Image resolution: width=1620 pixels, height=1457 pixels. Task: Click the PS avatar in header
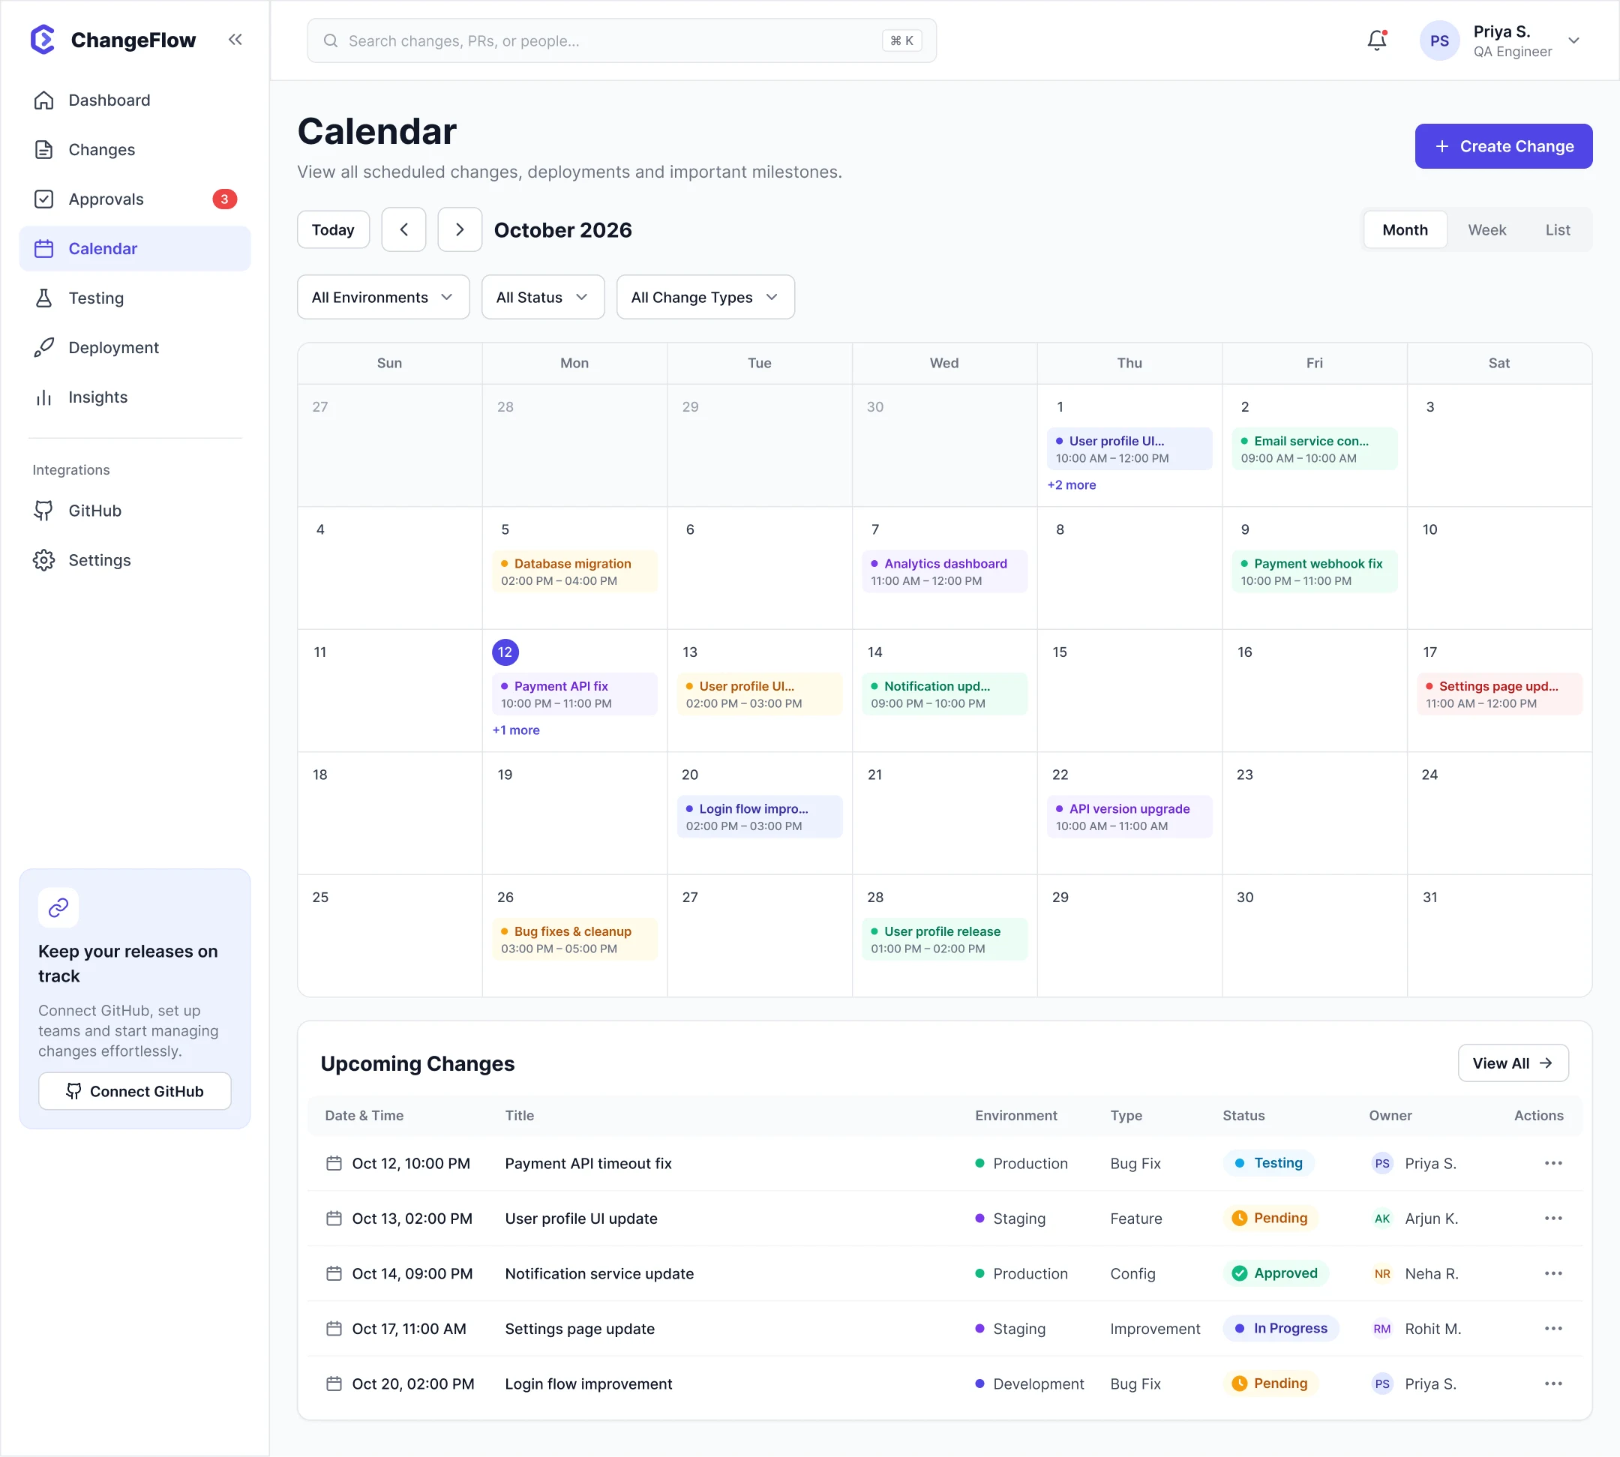[1439, 40]
